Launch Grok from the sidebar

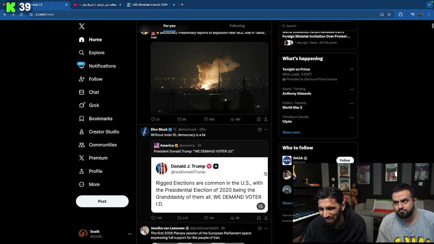coord(89,105)
